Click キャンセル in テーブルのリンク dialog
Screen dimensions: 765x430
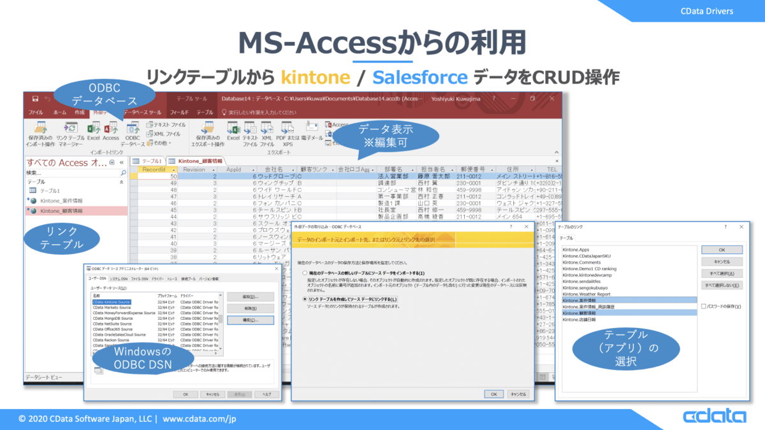(722, 262)
